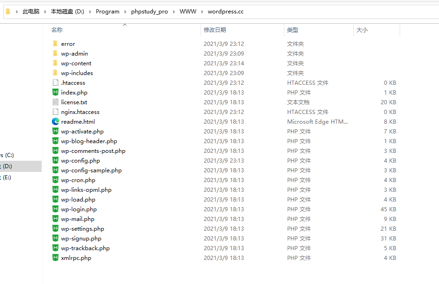Viewport: 439px width, 284px height.
Task: Click 2021/3/9 23:13 date of wp-config.php
Action: click(x=224, y=160)
